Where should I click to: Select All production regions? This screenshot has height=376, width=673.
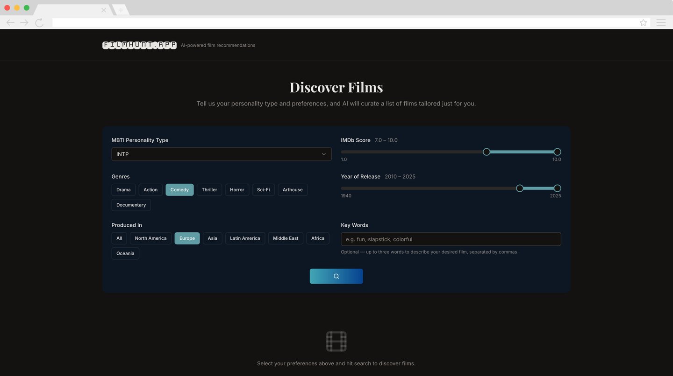point(119,238)
